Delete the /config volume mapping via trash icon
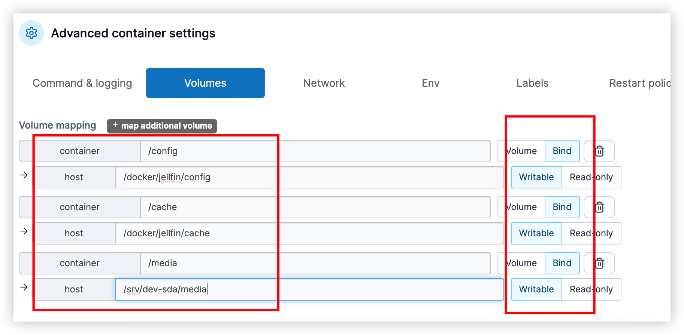684x335 pixels. (x=599, y=151)
